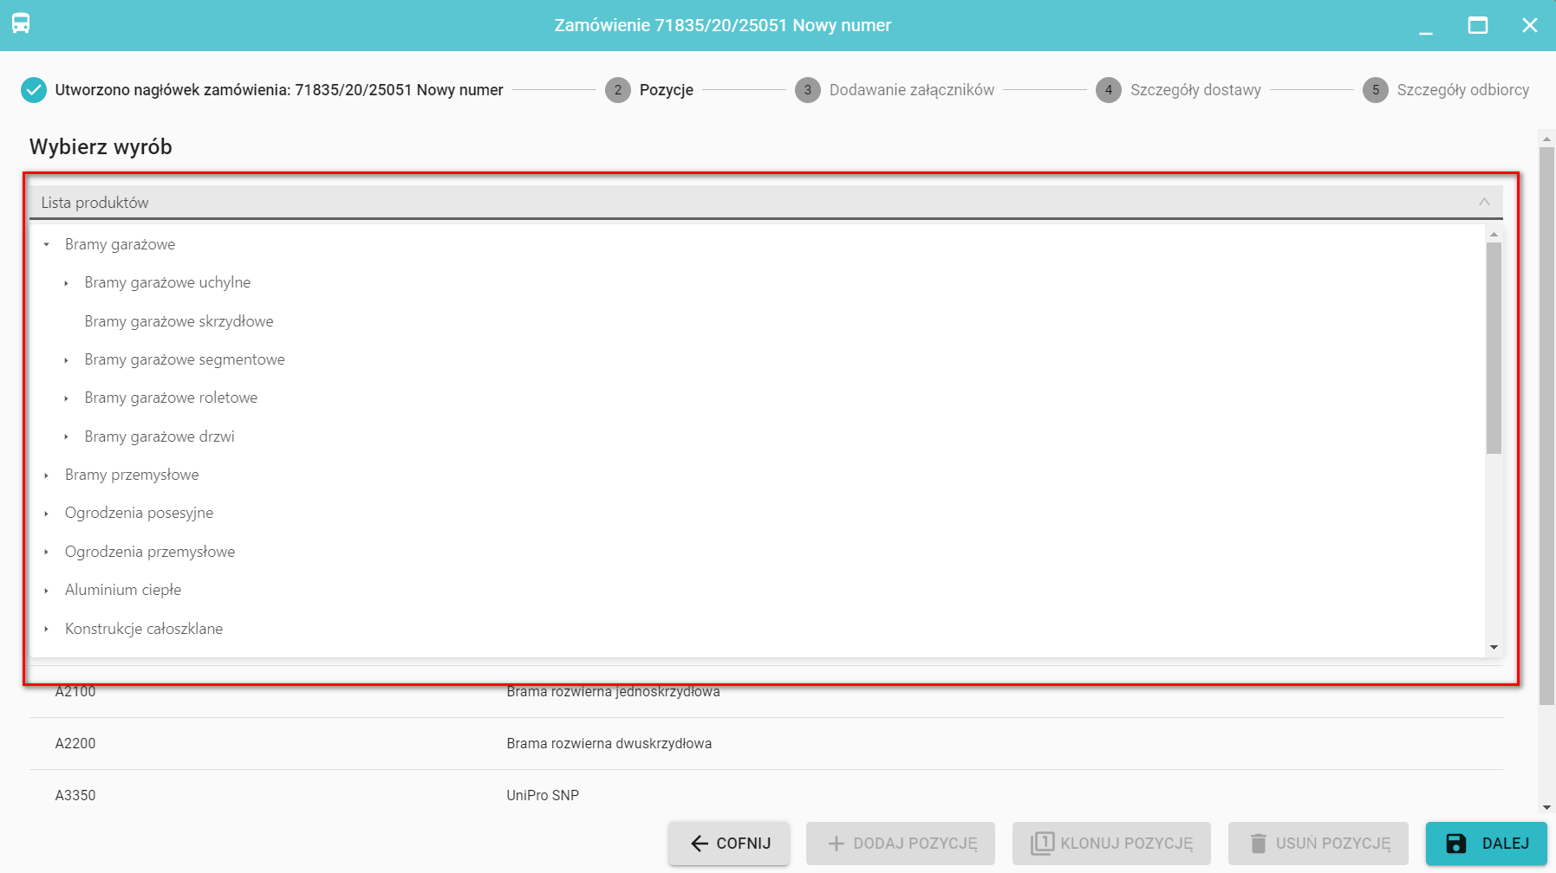Expand Bramy garażowe segmentowe arrow
This screenshot has width=1556, height=873.
tap(67, 360)
